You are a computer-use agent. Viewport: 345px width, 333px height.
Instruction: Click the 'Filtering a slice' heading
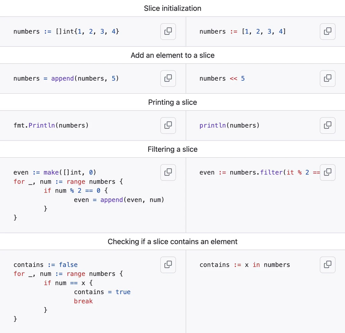coord(172,149)
